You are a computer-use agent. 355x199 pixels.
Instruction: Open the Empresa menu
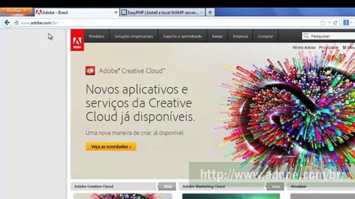pos(240,36)
